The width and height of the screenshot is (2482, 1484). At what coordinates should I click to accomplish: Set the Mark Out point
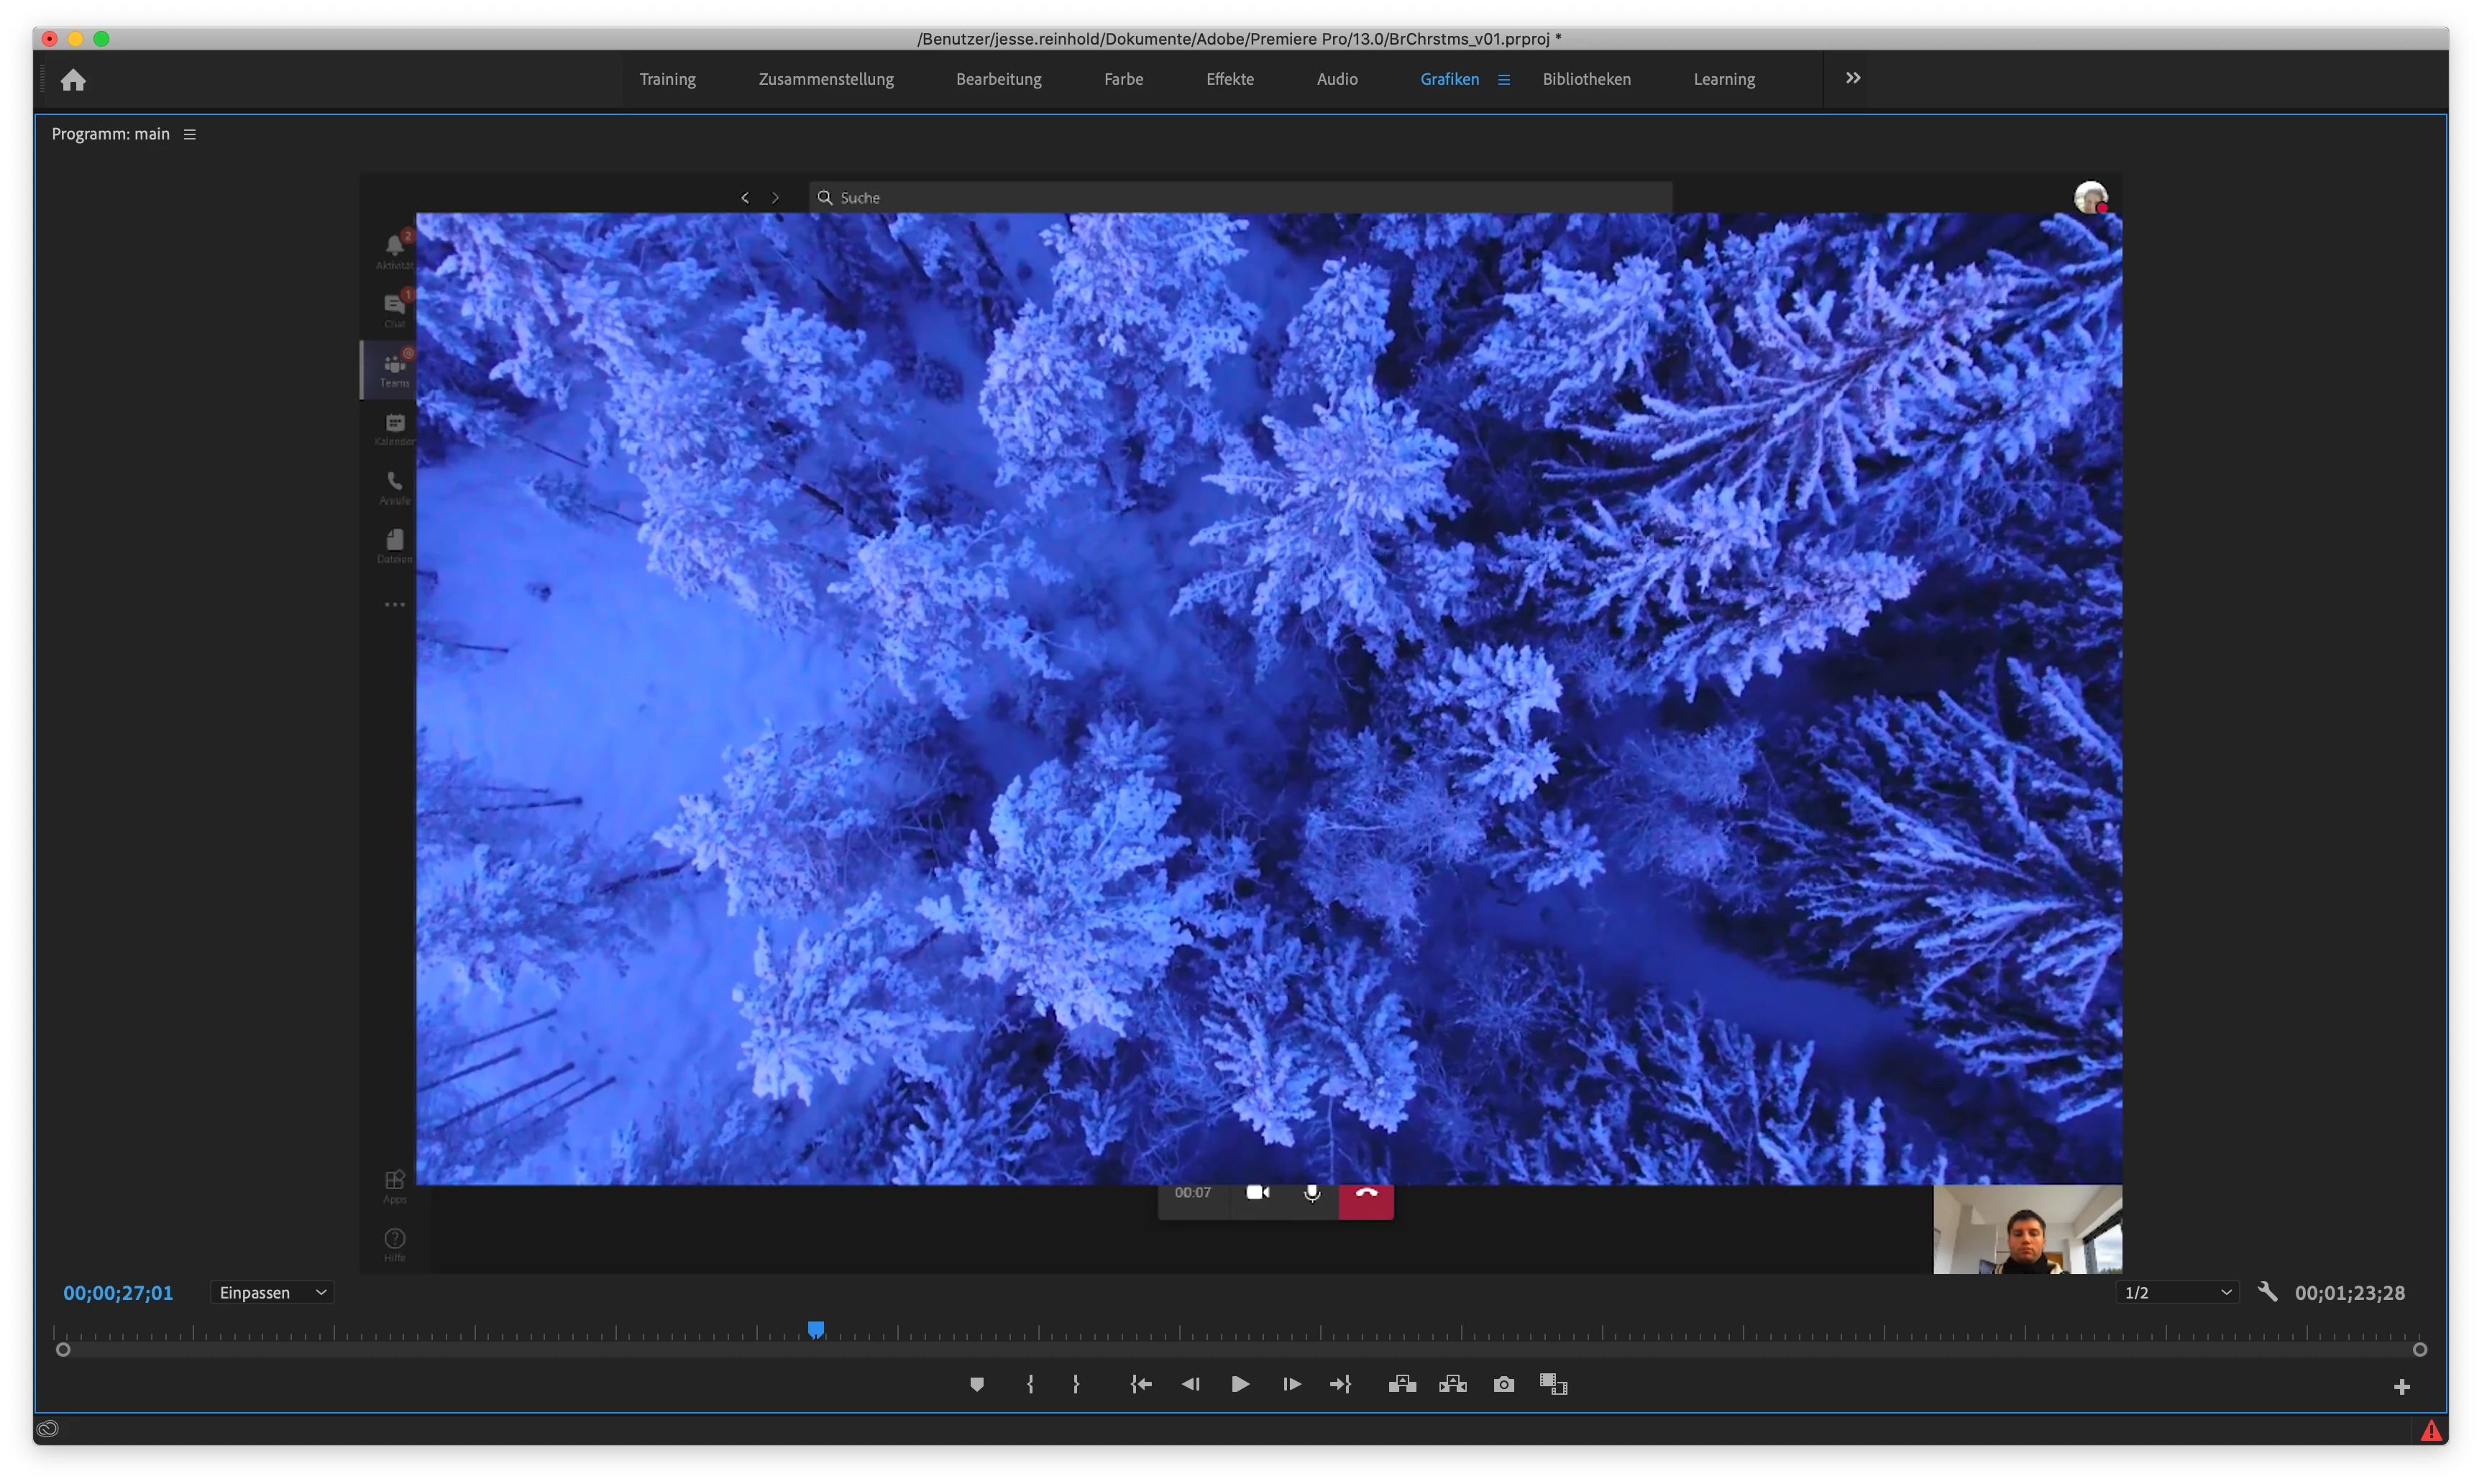coord(1076,1384)
